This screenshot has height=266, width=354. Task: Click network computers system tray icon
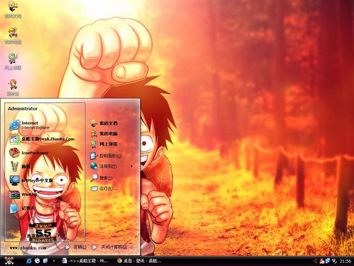click(327, 261)
